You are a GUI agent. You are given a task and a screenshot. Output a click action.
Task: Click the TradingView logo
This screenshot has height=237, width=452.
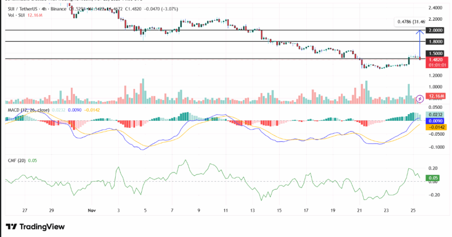click(35, 226)
